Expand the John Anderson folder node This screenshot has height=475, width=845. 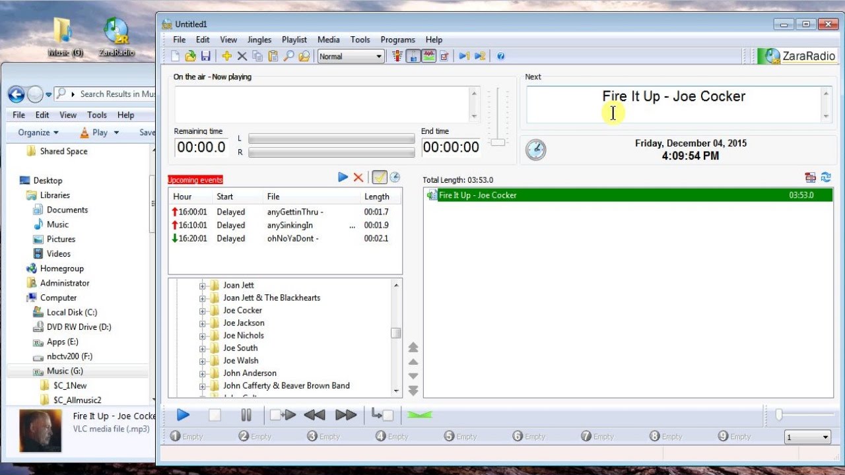(x=203, y=373)
